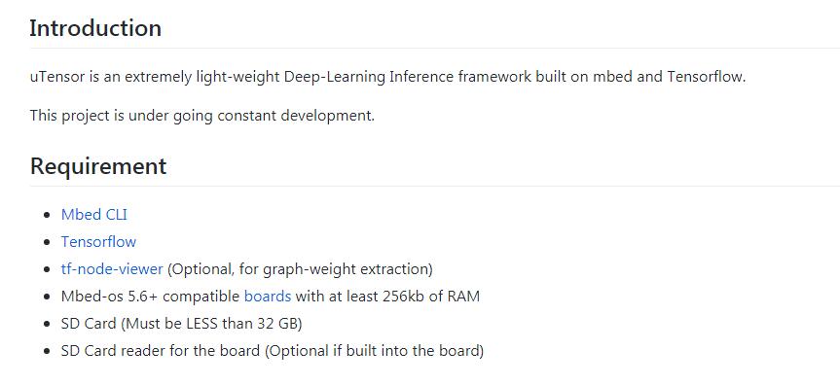Viewport: 840px width, 385px height.
Task: Click the 256kb of RAM text
Action: [x=431, y=297]
